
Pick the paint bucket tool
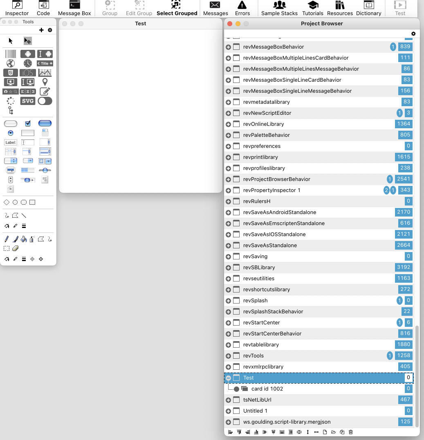pos(24,239)
